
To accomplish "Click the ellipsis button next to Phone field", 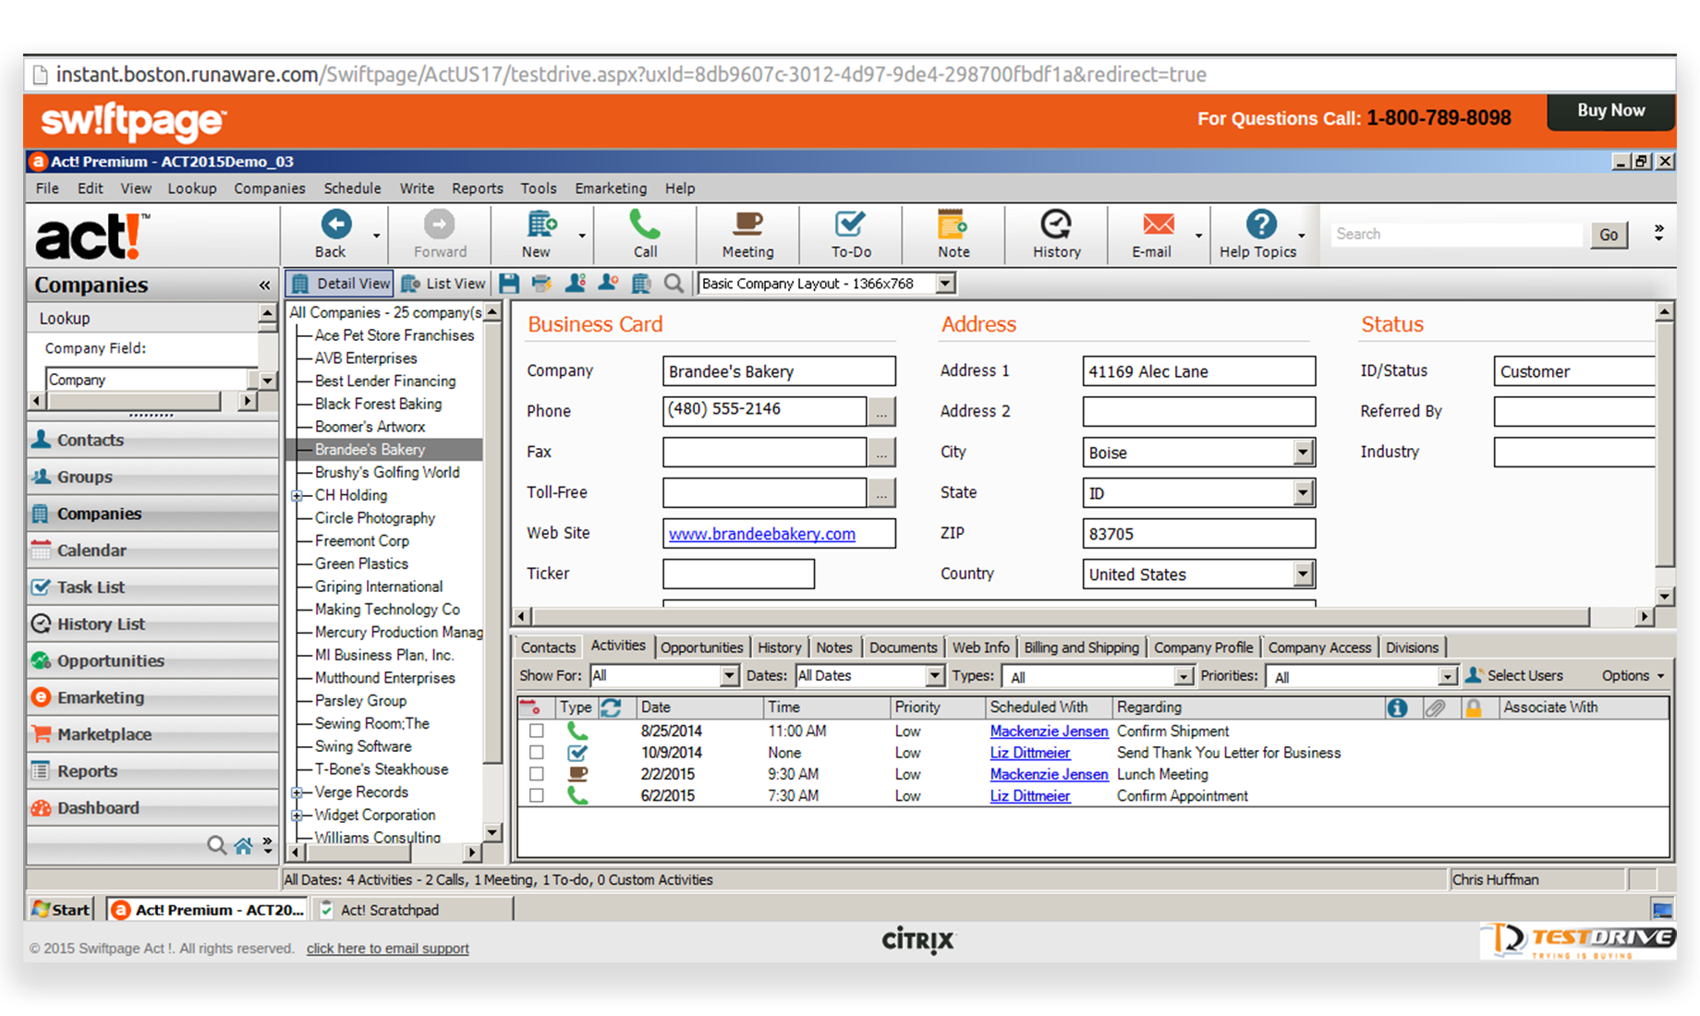I will coord(881,412).
